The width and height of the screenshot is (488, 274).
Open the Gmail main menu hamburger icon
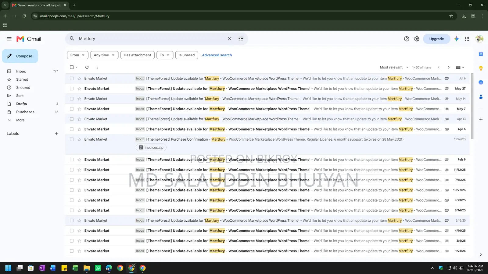click(9, 39)
